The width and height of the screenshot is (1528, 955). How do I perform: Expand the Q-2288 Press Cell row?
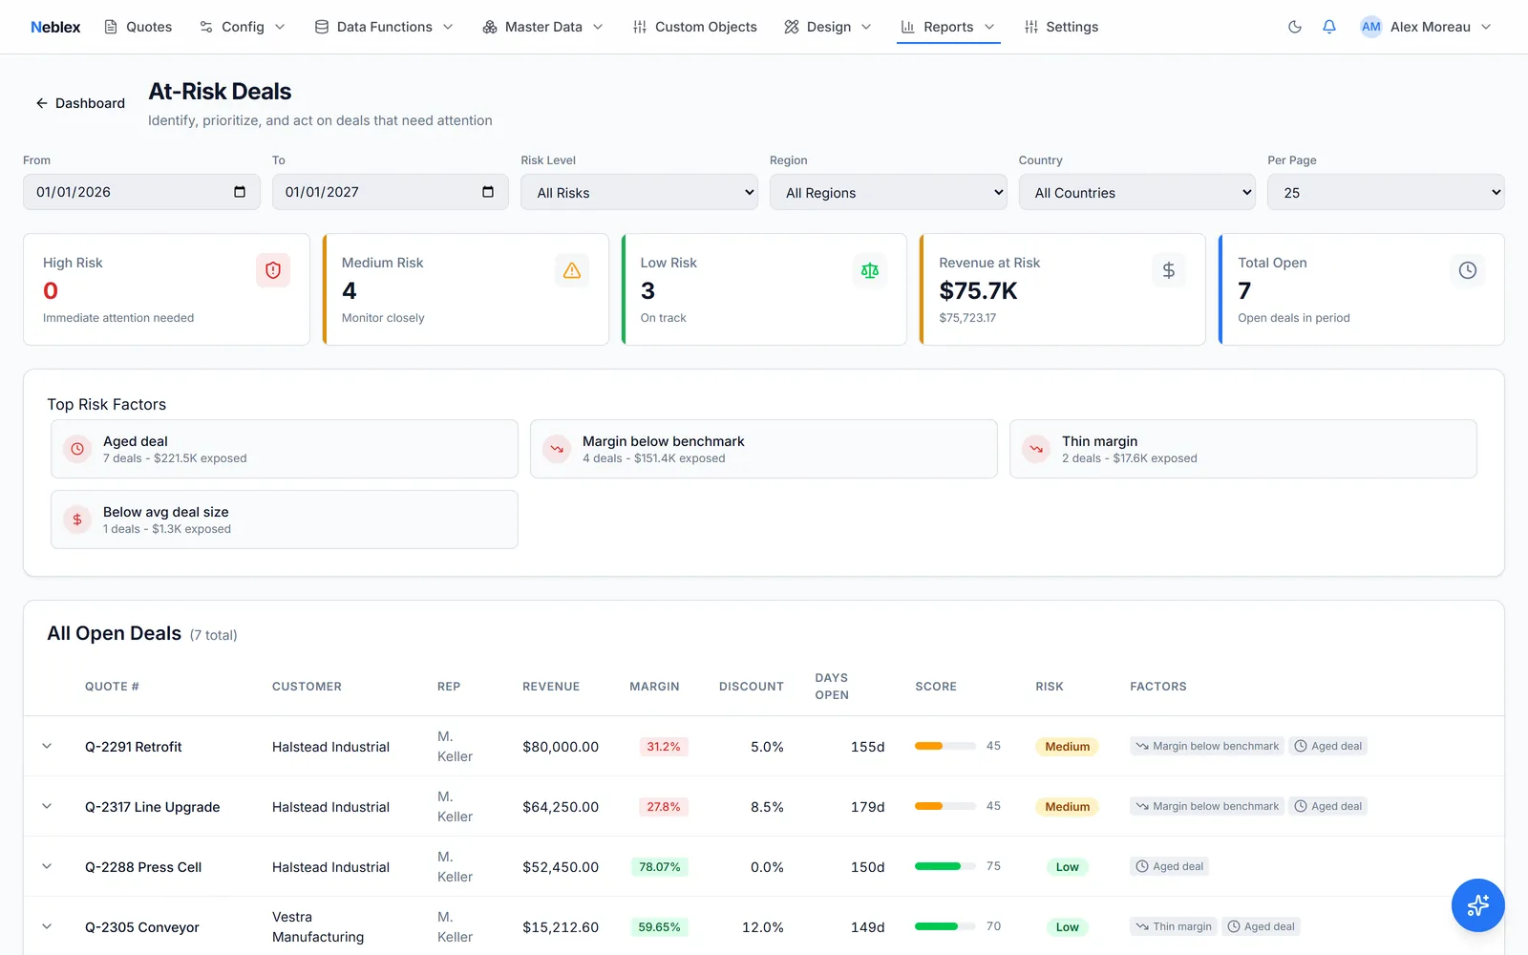(x=47, y=866)
